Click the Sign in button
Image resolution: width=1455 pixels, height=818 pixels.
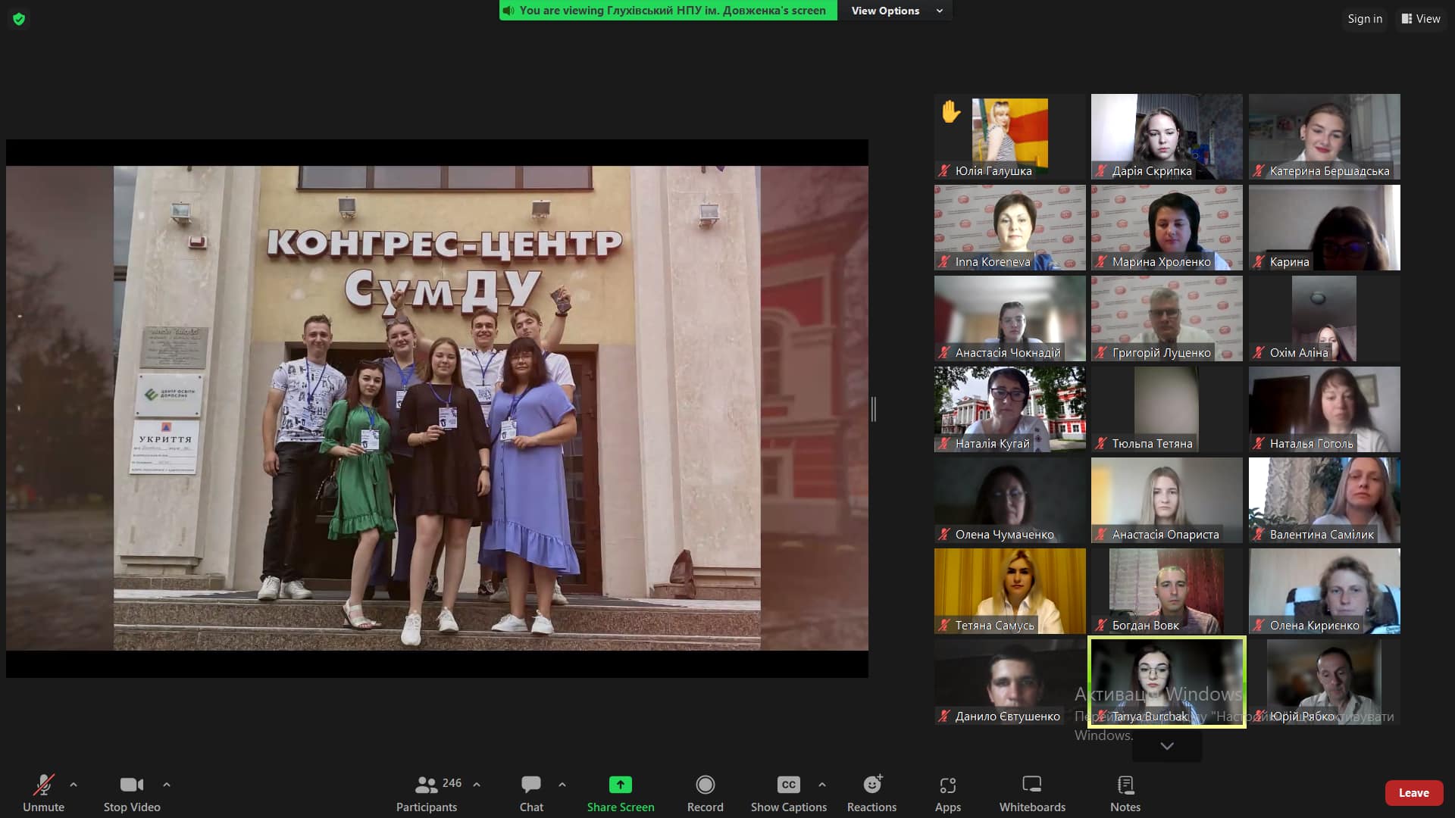point(1365,19)
